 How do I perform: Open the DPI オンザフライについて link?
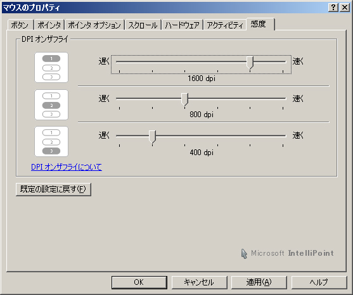click(67, 167)
